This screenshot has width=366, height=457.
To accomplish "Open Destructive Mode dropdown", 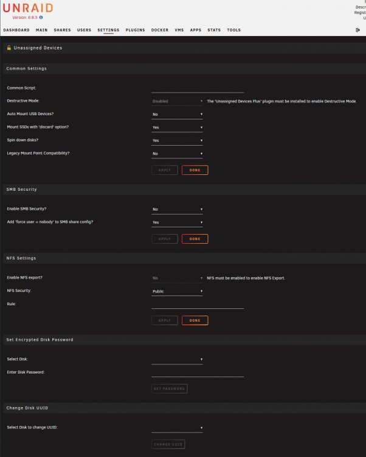I will tap(177, 101).
